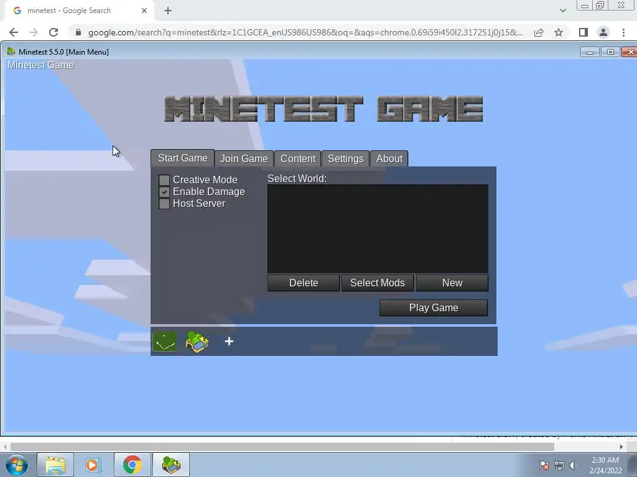Screen dimensions: 637x477
Task: Open the Action Center flag icon
Action: (x=544, y=465)
